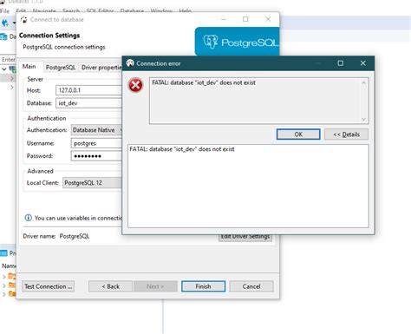Expand the first project folder in DBeaver

pos(4,277)
